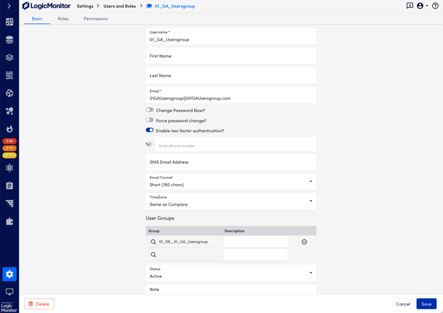443x313 pixels.
Task: Open the user account profile icon
Action: point(419,6)
